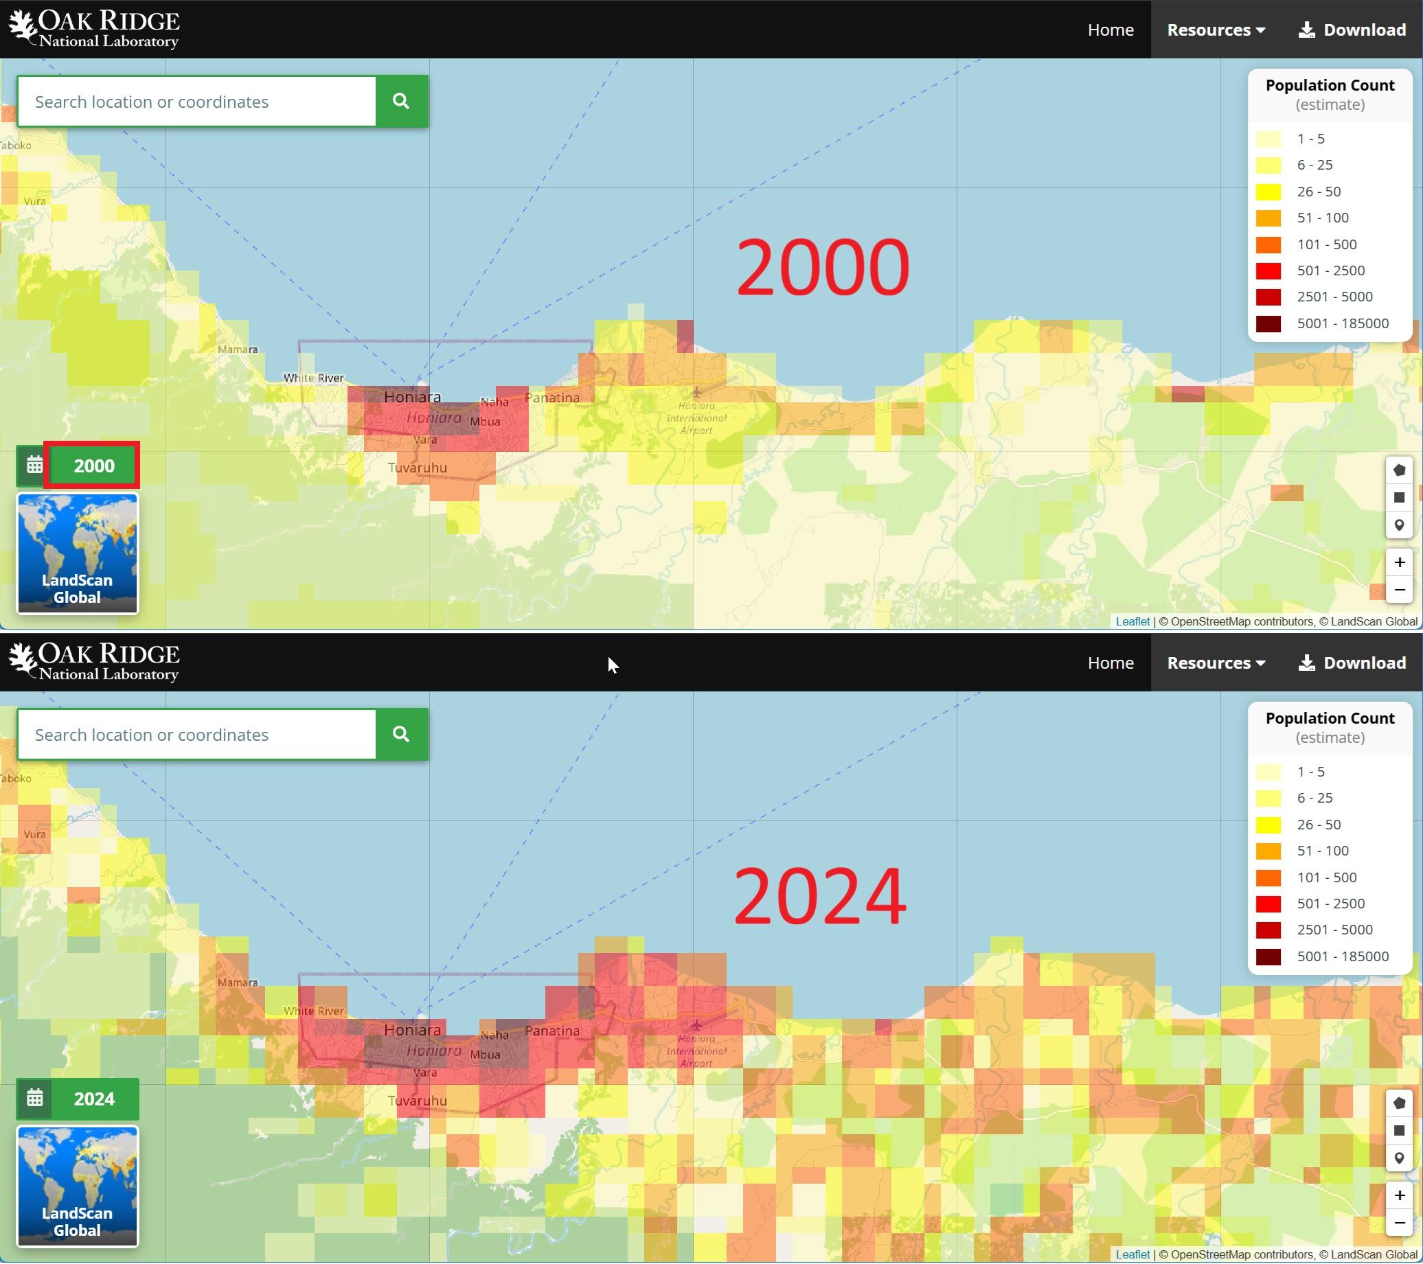1423x1264 pixels.
Task: Select the polygon draw tool on the 2024 map
Action: [1400, 1103]
